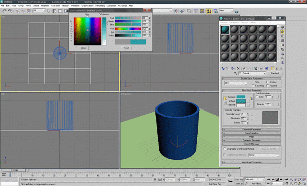307x186 pixels.
Task: Pick material from object with eyedropper
Action: (x=236, y=73)
